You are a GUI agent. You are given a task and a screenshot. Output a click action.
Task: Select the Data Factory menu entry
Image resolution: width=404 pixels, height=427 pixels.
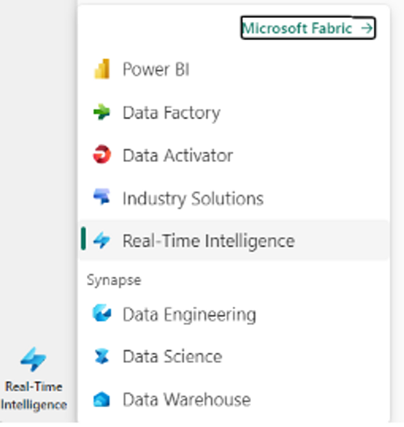[233, 112]
